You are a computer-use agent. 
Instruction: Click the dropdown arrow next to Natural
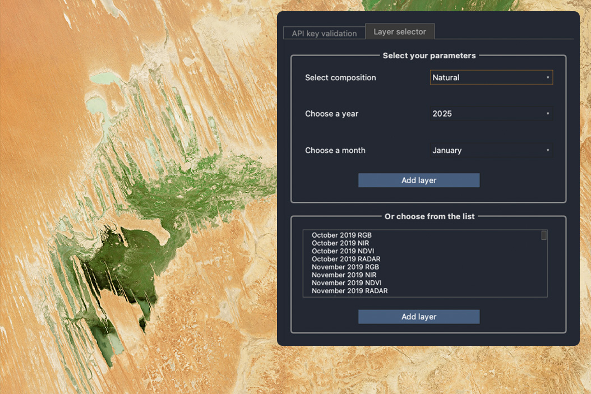pyautogui.click(x=548, y=77)
